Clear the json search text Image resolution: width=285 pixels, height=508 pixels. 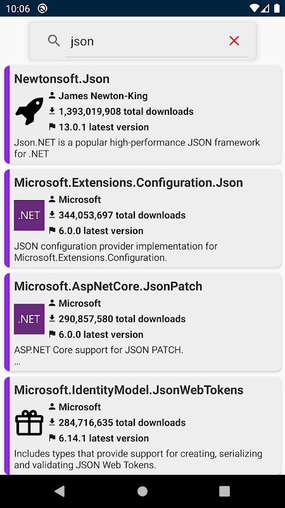pyautogui.click(x=234, y=41)
